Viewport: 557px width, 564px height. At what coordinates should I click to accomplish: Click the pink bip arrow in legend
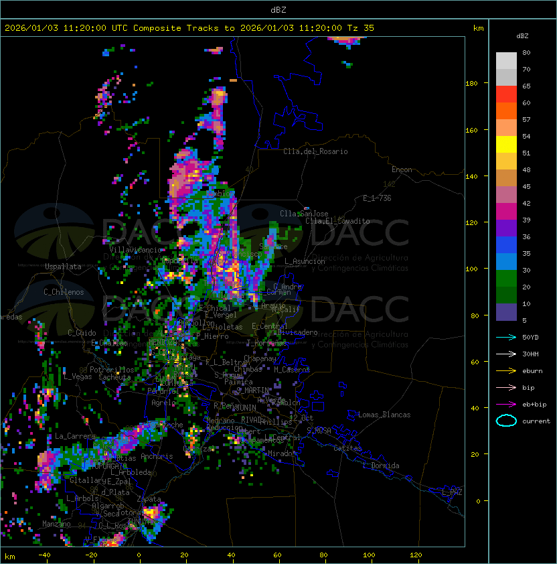point(506,388)
